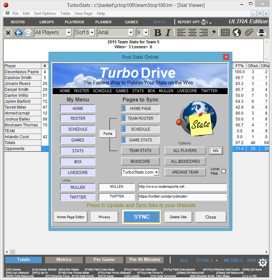Open the Arial font dropdown
This screenshot has width=272, height=280.
pyautogui.click(x=131, y=32)
